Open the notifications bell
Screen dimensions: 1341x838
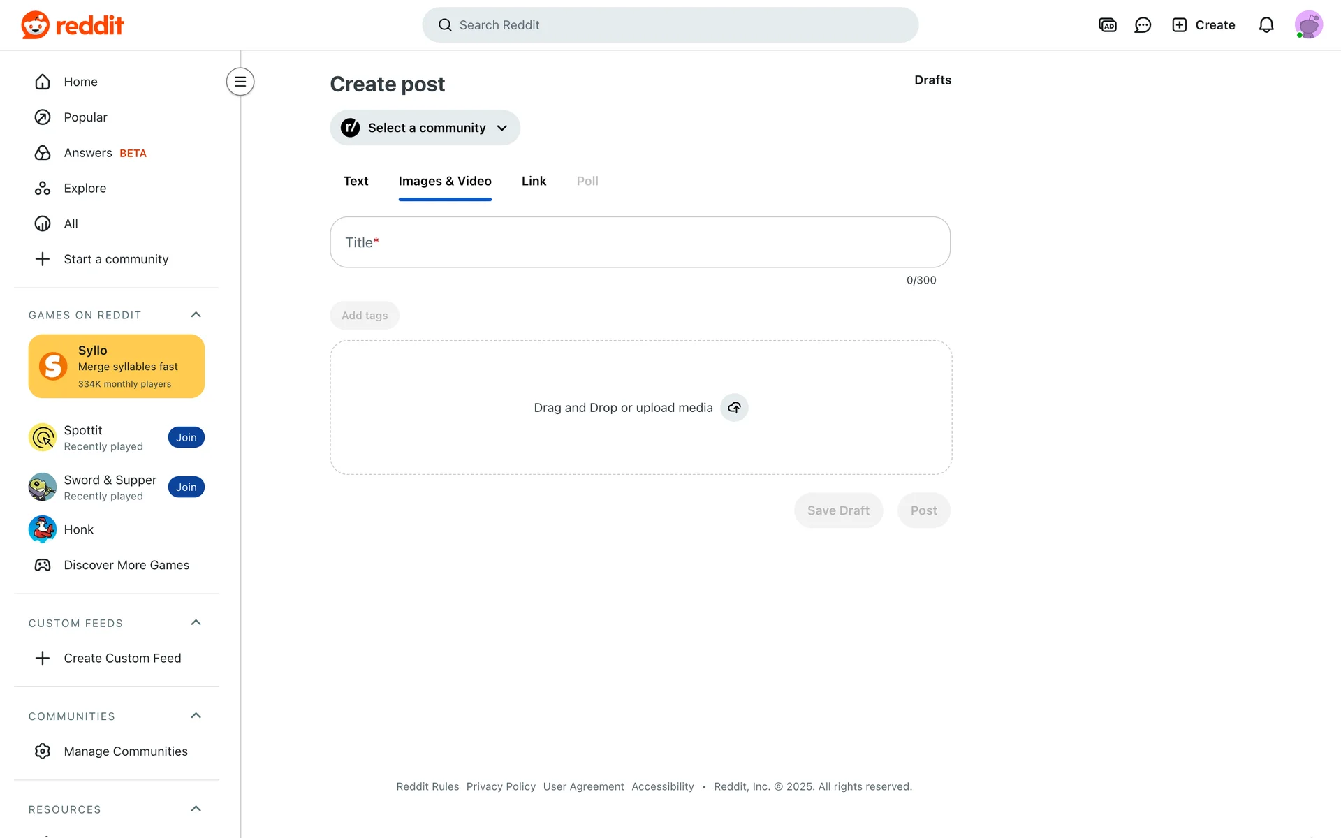(1266, 25)
